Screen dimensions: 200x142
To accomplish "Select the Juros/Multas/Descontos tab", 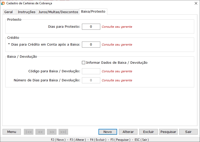I will 58,12.
